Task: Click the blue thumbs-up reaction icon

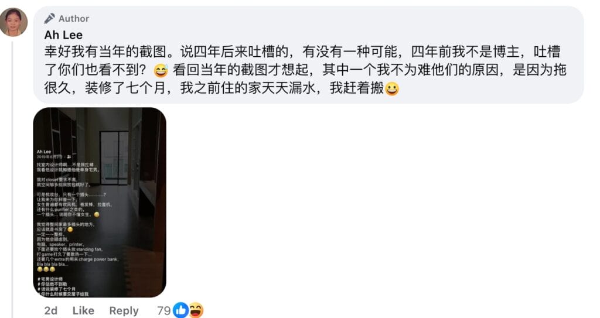Action: point(180,310)
